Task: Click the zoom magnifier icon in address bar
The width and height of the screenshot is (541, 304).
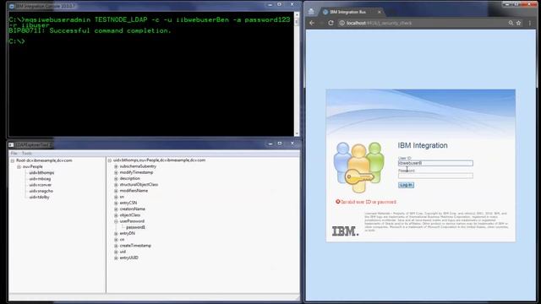Action: pos(511,23)
